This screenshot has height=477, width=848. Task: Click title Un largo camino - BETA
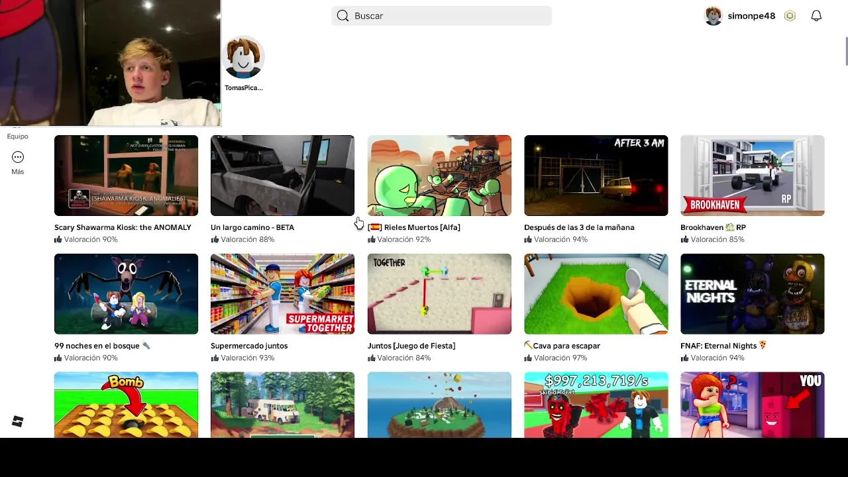pos(252,227)
